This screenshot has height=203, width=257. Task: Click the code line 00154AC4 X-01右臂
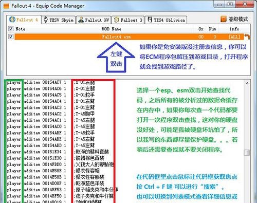point(51,101)
